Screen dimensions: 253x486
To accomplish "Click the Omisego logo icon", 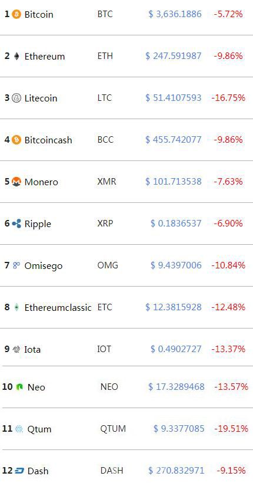I will click(16, 265).
